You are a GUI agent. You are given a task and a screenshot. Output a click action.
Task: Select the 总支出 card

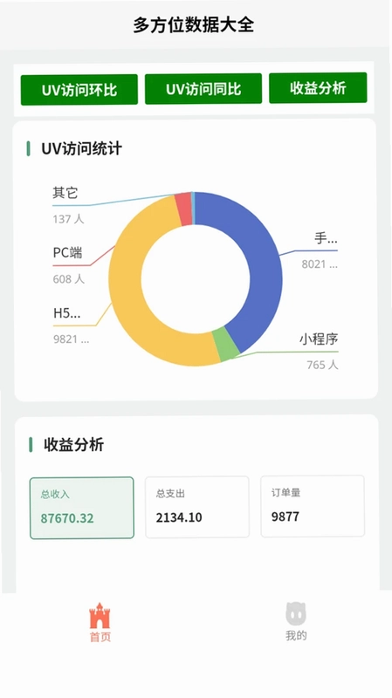197,507
